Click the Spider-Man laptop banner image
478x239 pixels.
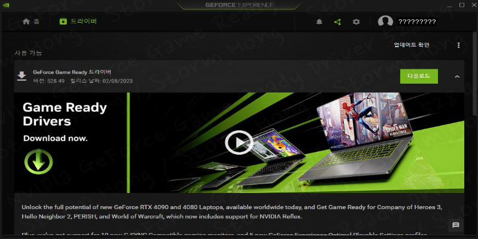point(364,136)
